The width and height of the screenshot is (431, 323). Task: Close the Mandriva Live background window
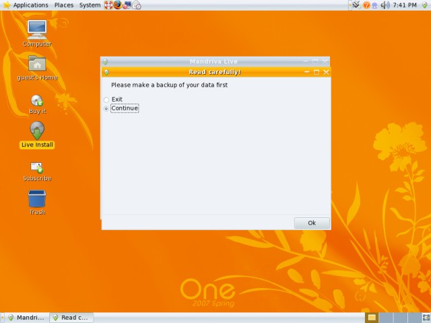click(x=325, y=61)
